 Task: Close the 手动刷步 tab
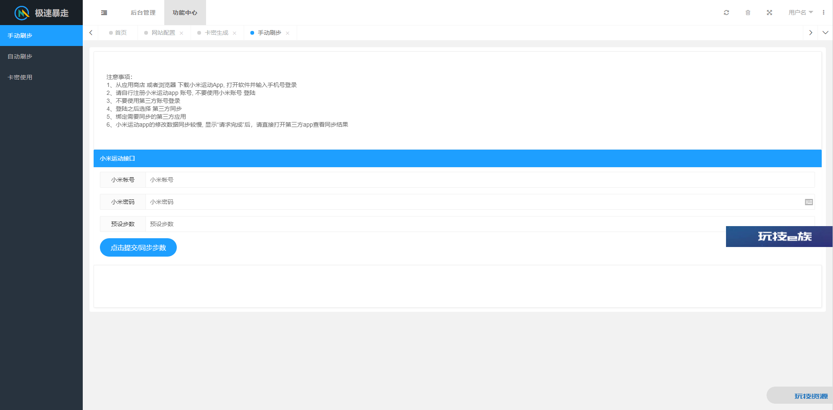pos(288,33)
